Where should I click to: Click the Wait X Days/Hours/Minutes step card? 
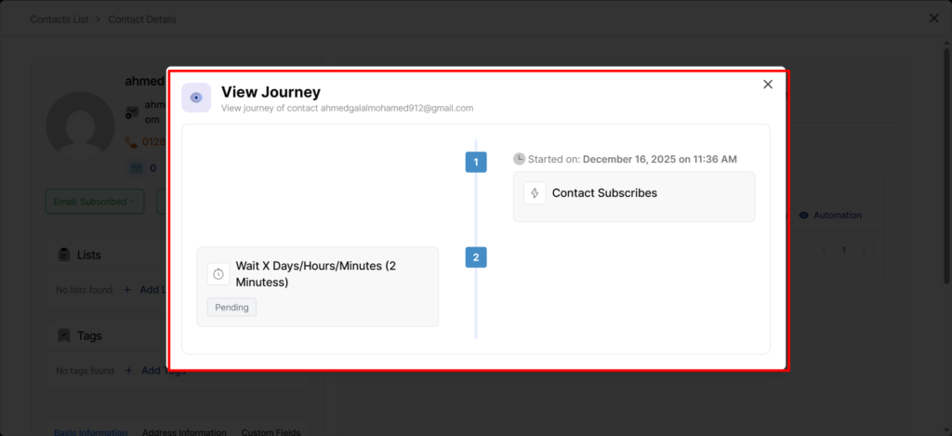click(x=317, y=286)
